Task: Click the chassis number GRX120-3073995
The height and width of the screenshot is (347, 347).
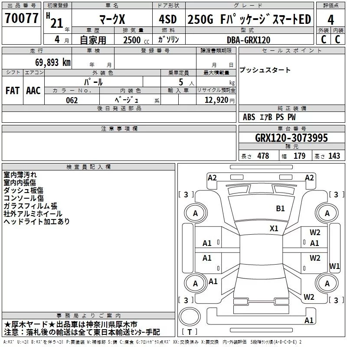Action: pos(291,138)
